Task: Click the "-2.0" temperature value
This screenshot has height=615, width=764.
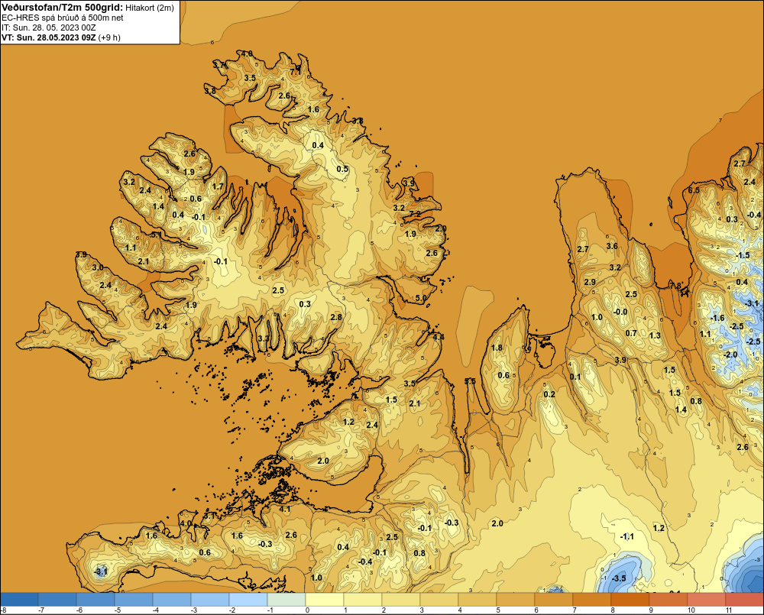Action: (730, 354)
